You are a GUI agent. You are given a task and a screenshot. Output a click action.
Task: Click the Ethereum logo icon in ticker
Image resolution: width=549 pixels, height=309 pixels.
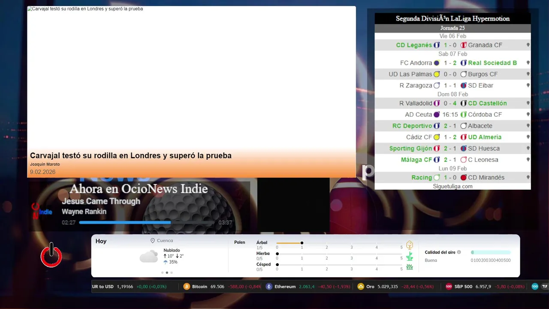click(269, 287)
